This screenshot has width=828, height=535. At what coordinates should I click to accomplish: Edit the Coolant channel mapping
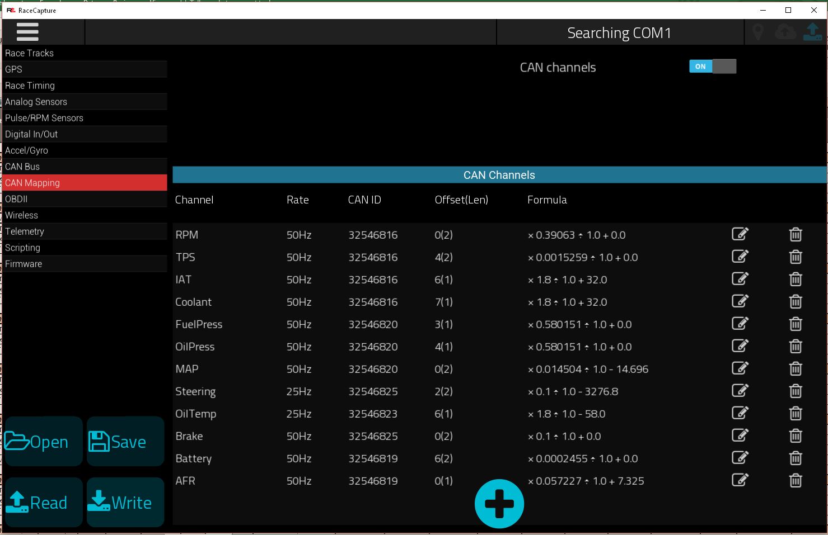coord(740,301)
